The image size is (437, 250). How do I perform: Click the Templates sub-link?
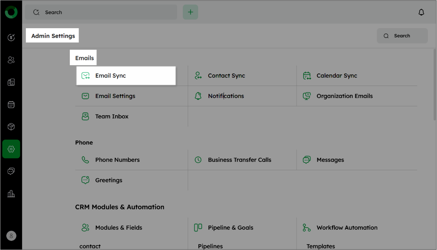point(321,247)
